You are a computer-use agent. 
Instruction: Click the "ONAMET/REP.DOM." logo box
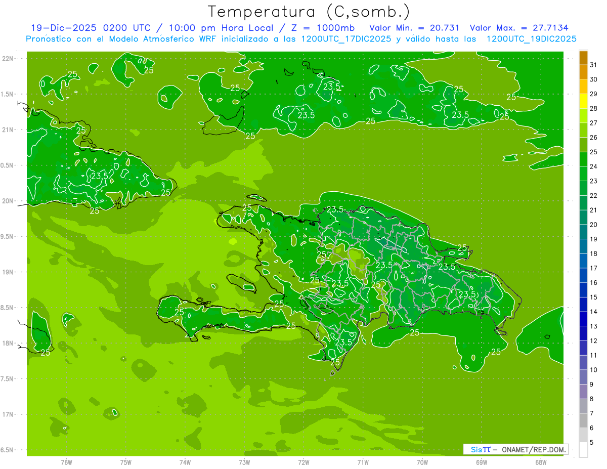pos(516,449)
